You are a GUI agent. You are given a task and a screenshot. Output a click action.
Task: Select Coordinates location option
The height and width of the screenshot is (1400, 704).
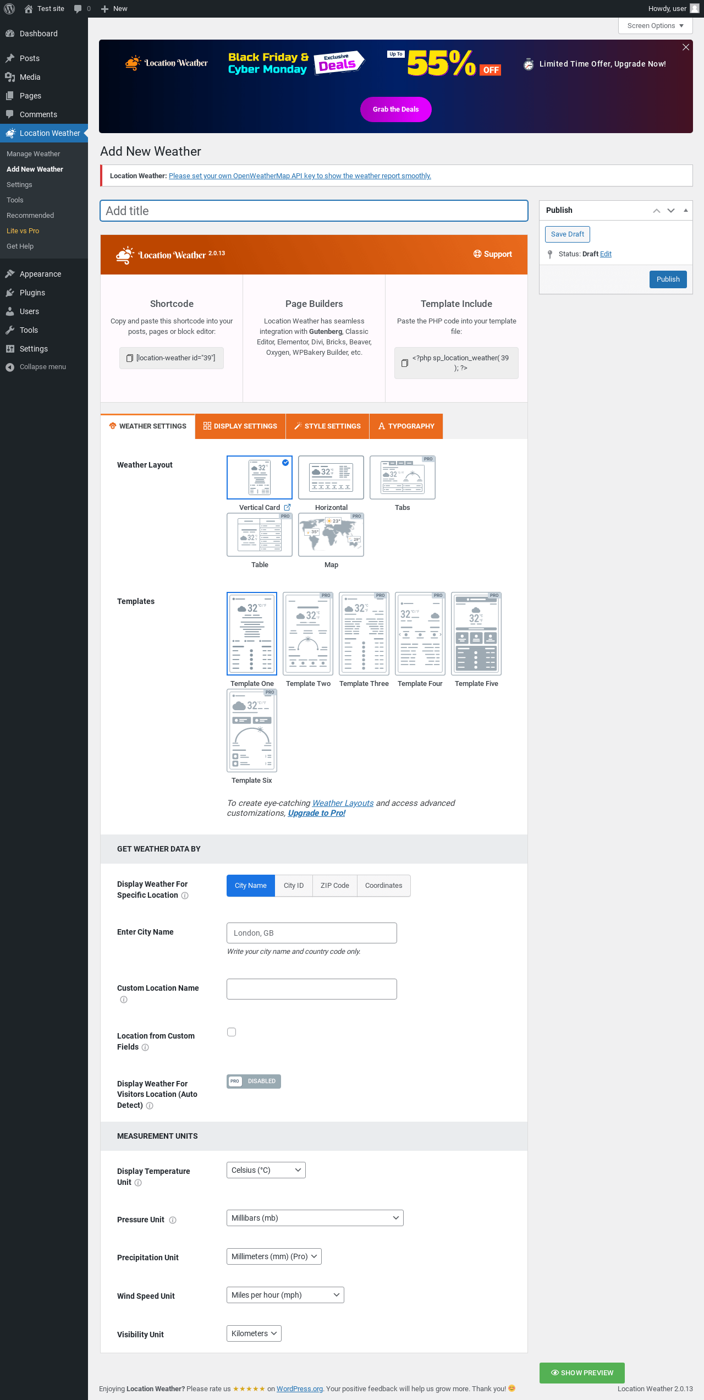pos(384,886)
